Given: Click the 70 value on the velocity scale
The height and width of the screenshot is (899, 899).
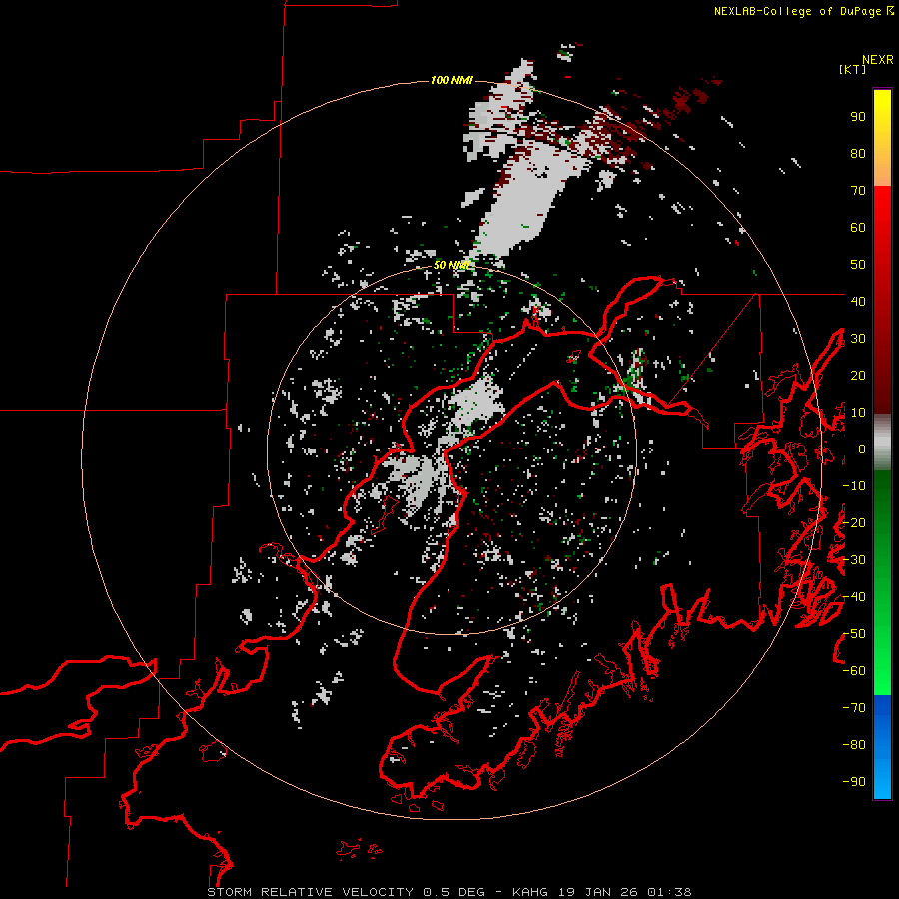Looking at the screenshot, I should tap(858, 191).
